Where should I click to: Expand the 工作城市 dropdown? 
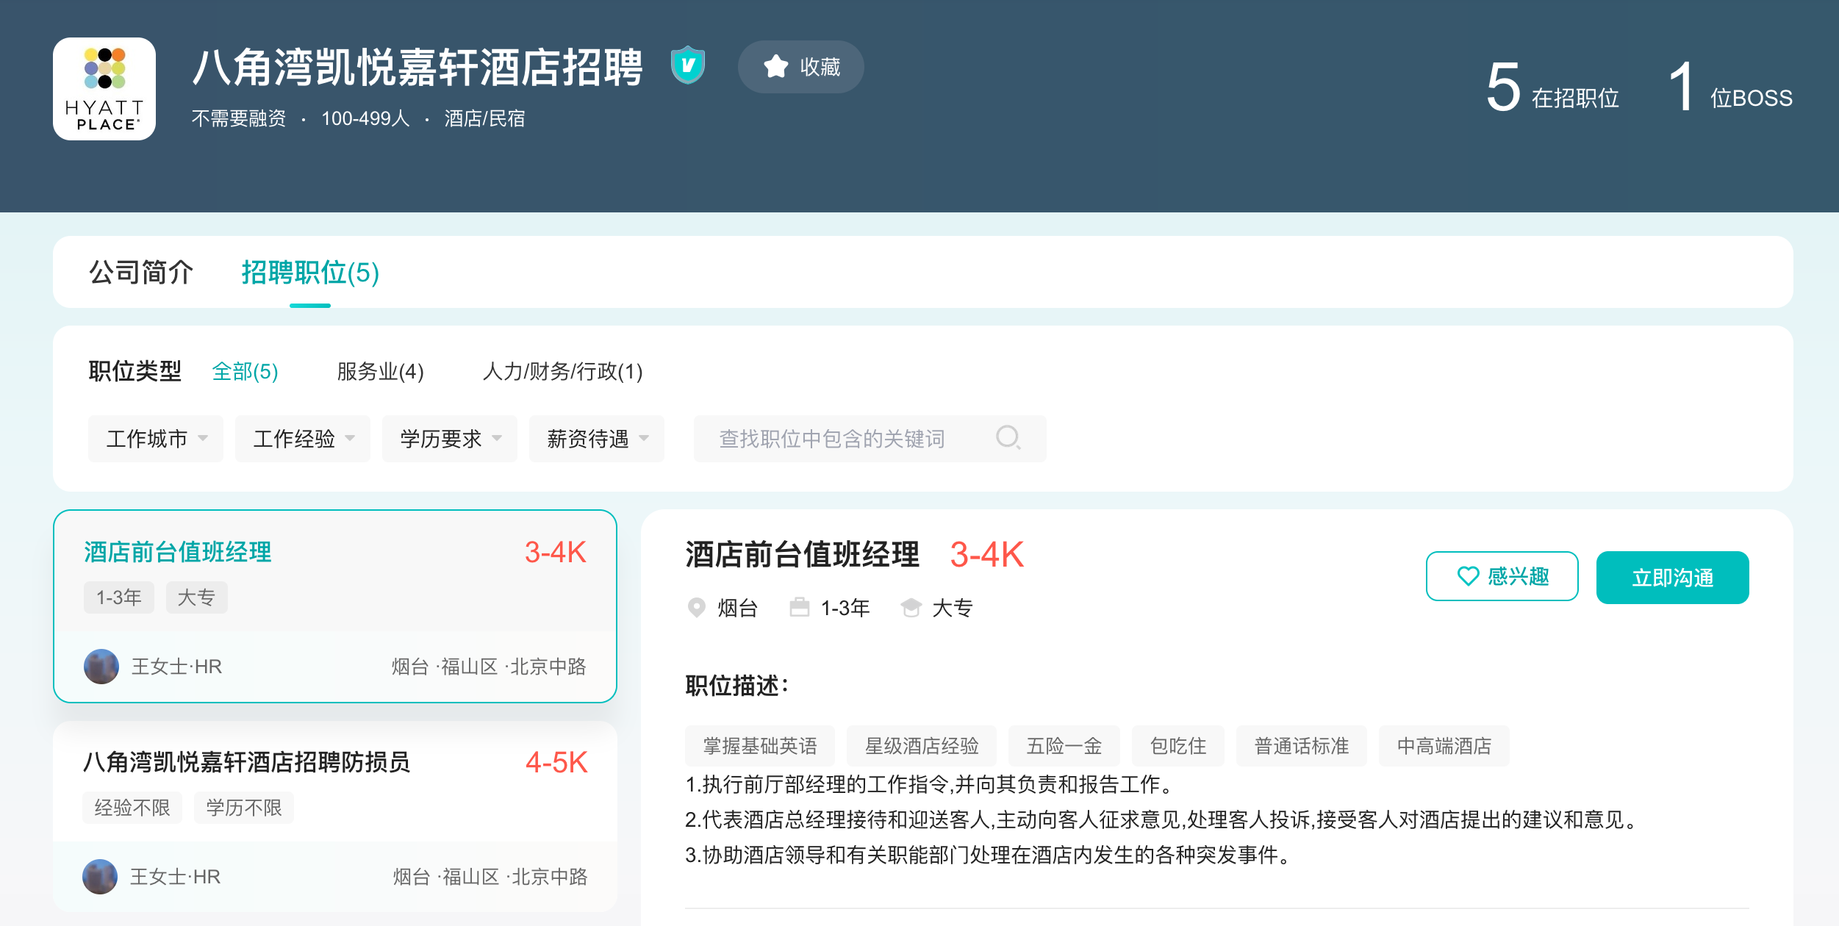[156, 439]
